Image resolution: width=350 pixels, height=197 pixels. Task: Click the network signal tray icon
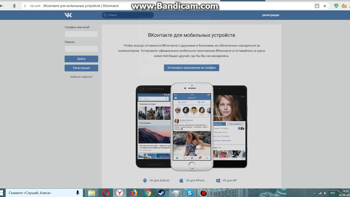pyautogui.click(x=320, y=193)
